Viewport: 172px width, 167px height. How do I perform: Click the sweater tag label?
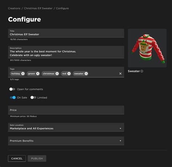[79, 74]
